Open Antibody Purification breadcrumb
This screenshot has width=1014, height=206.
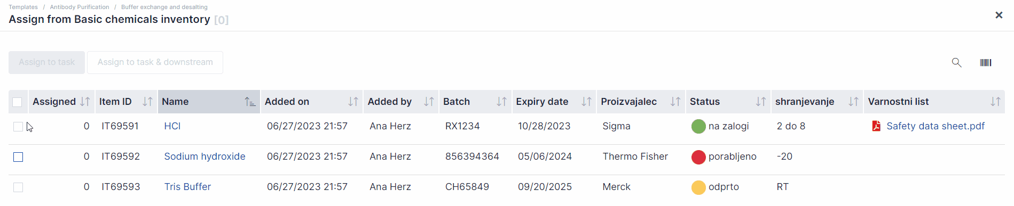pos(80,7)
